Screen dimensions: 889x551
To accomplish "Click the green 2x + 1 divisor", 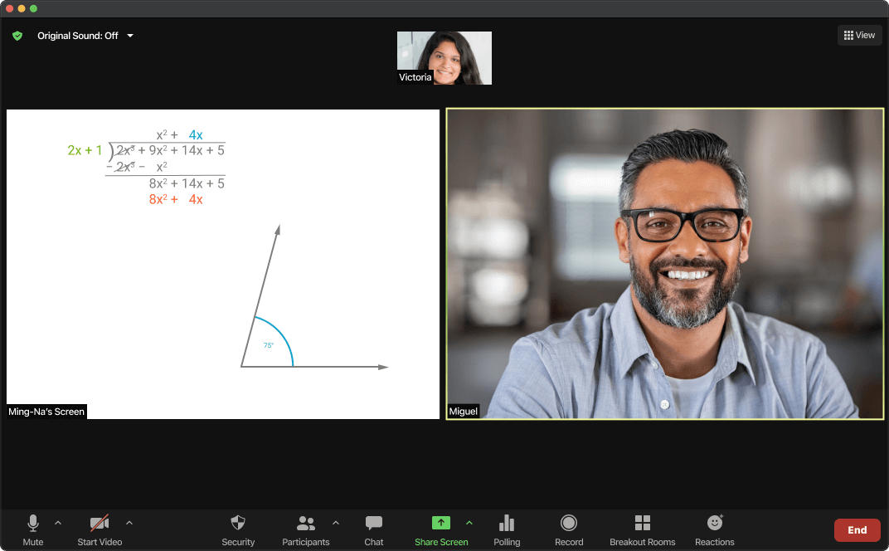I will pyautogui.click(x=85, y=150).
